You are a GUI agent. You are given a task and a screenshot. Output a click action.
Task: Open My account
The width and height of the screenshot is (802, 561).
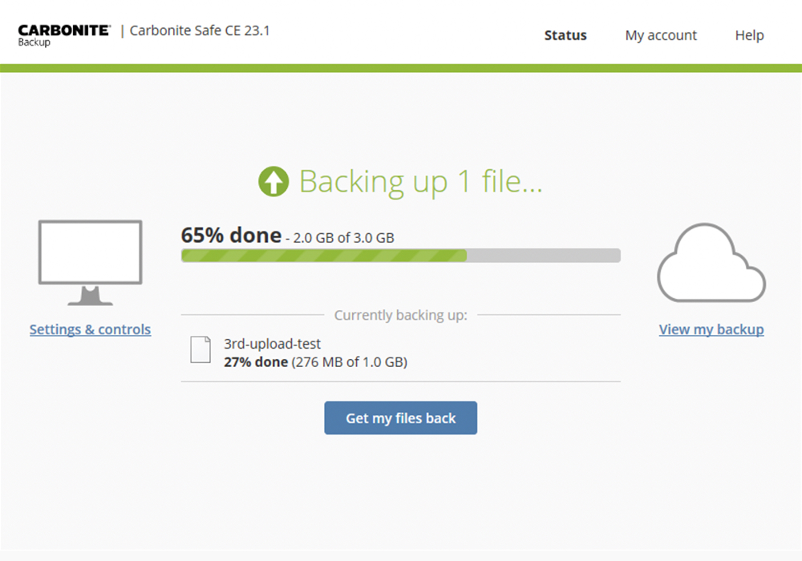point(661,35)
